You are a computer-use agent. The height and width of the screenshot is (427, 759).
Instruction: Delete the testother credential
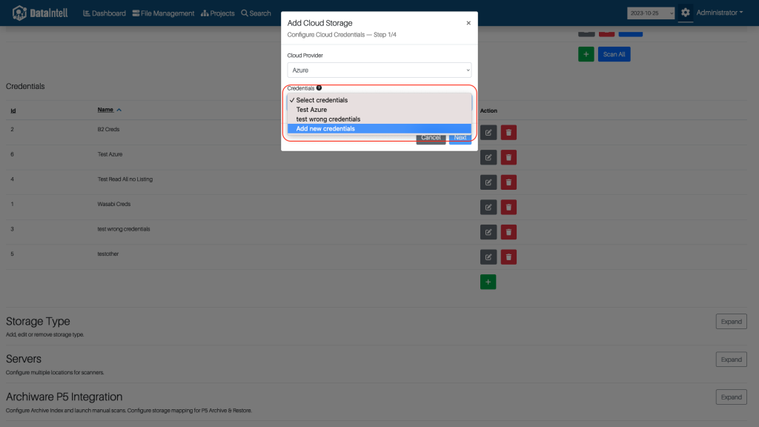[508, 257]
